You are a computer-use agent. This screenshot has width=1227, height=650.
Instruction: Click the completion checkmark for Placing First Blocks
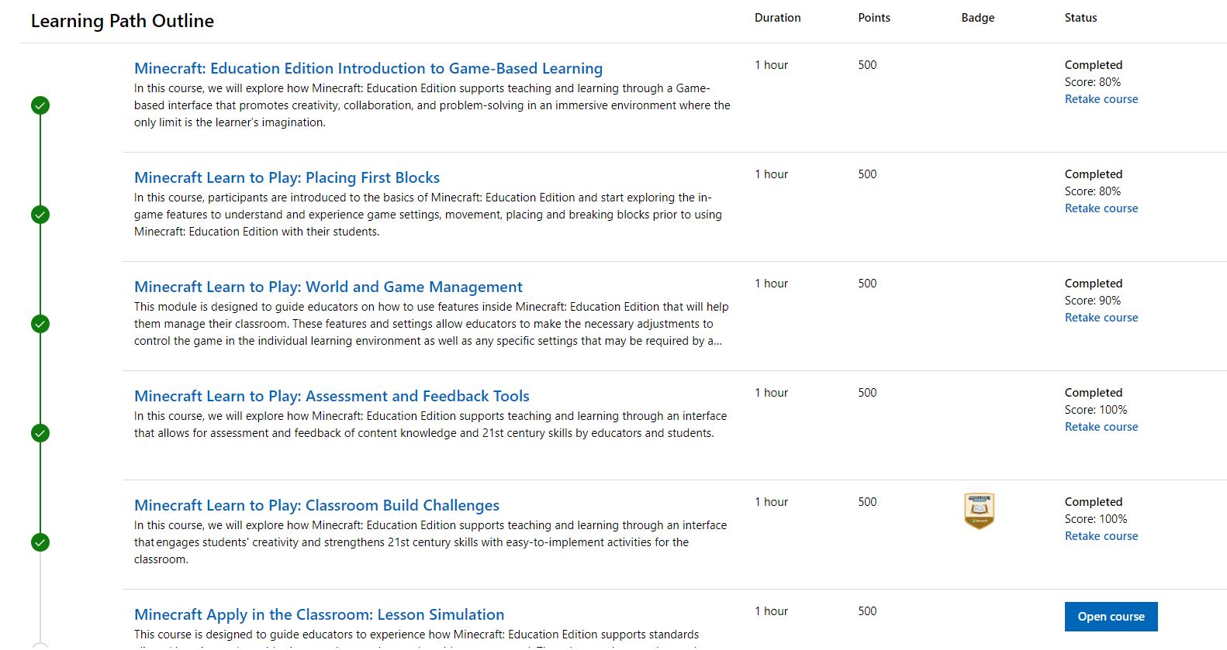[x=40, y=215]
